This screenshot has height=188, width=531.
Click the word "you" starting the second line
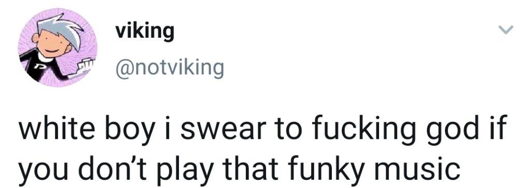pyautogui.click(x=38, y=171)
